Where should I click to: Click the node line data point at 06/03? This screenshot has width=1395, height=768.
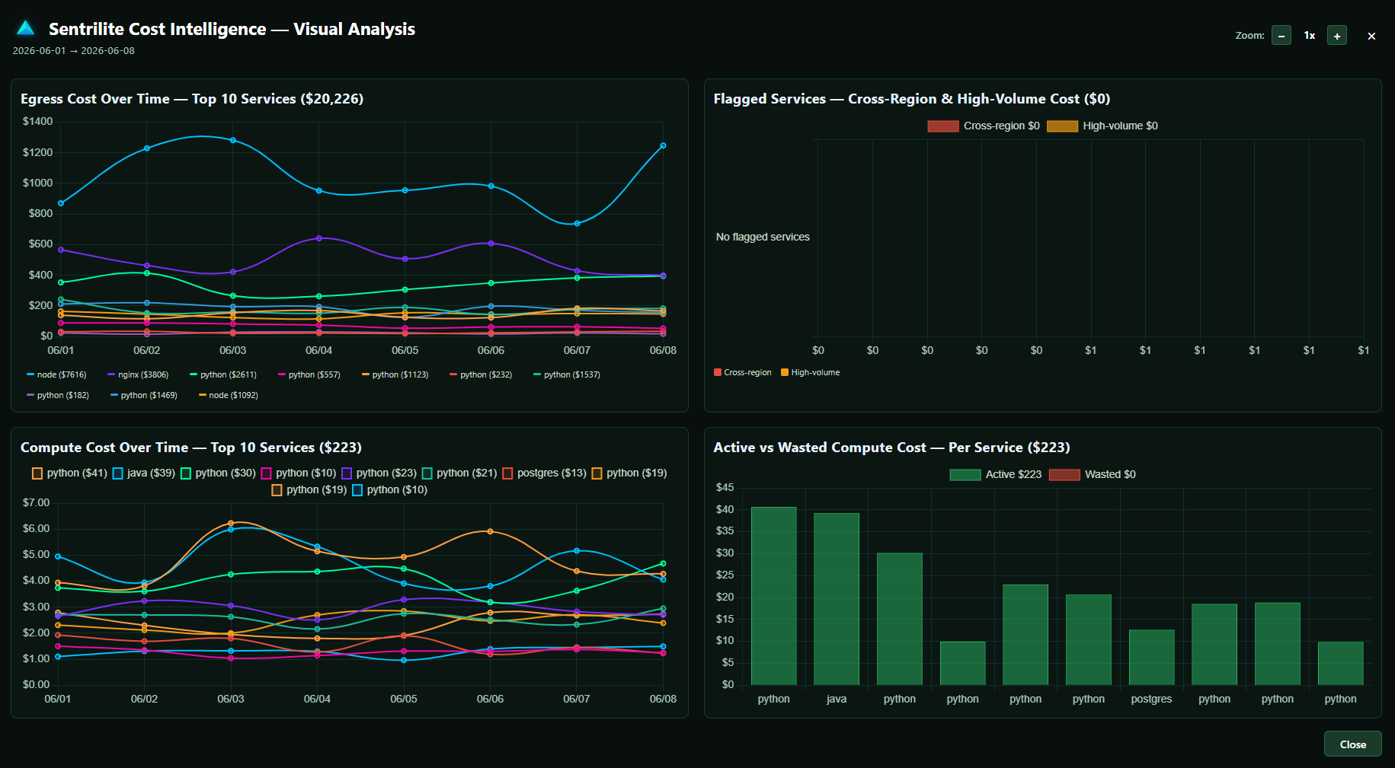tap(233, 140)
